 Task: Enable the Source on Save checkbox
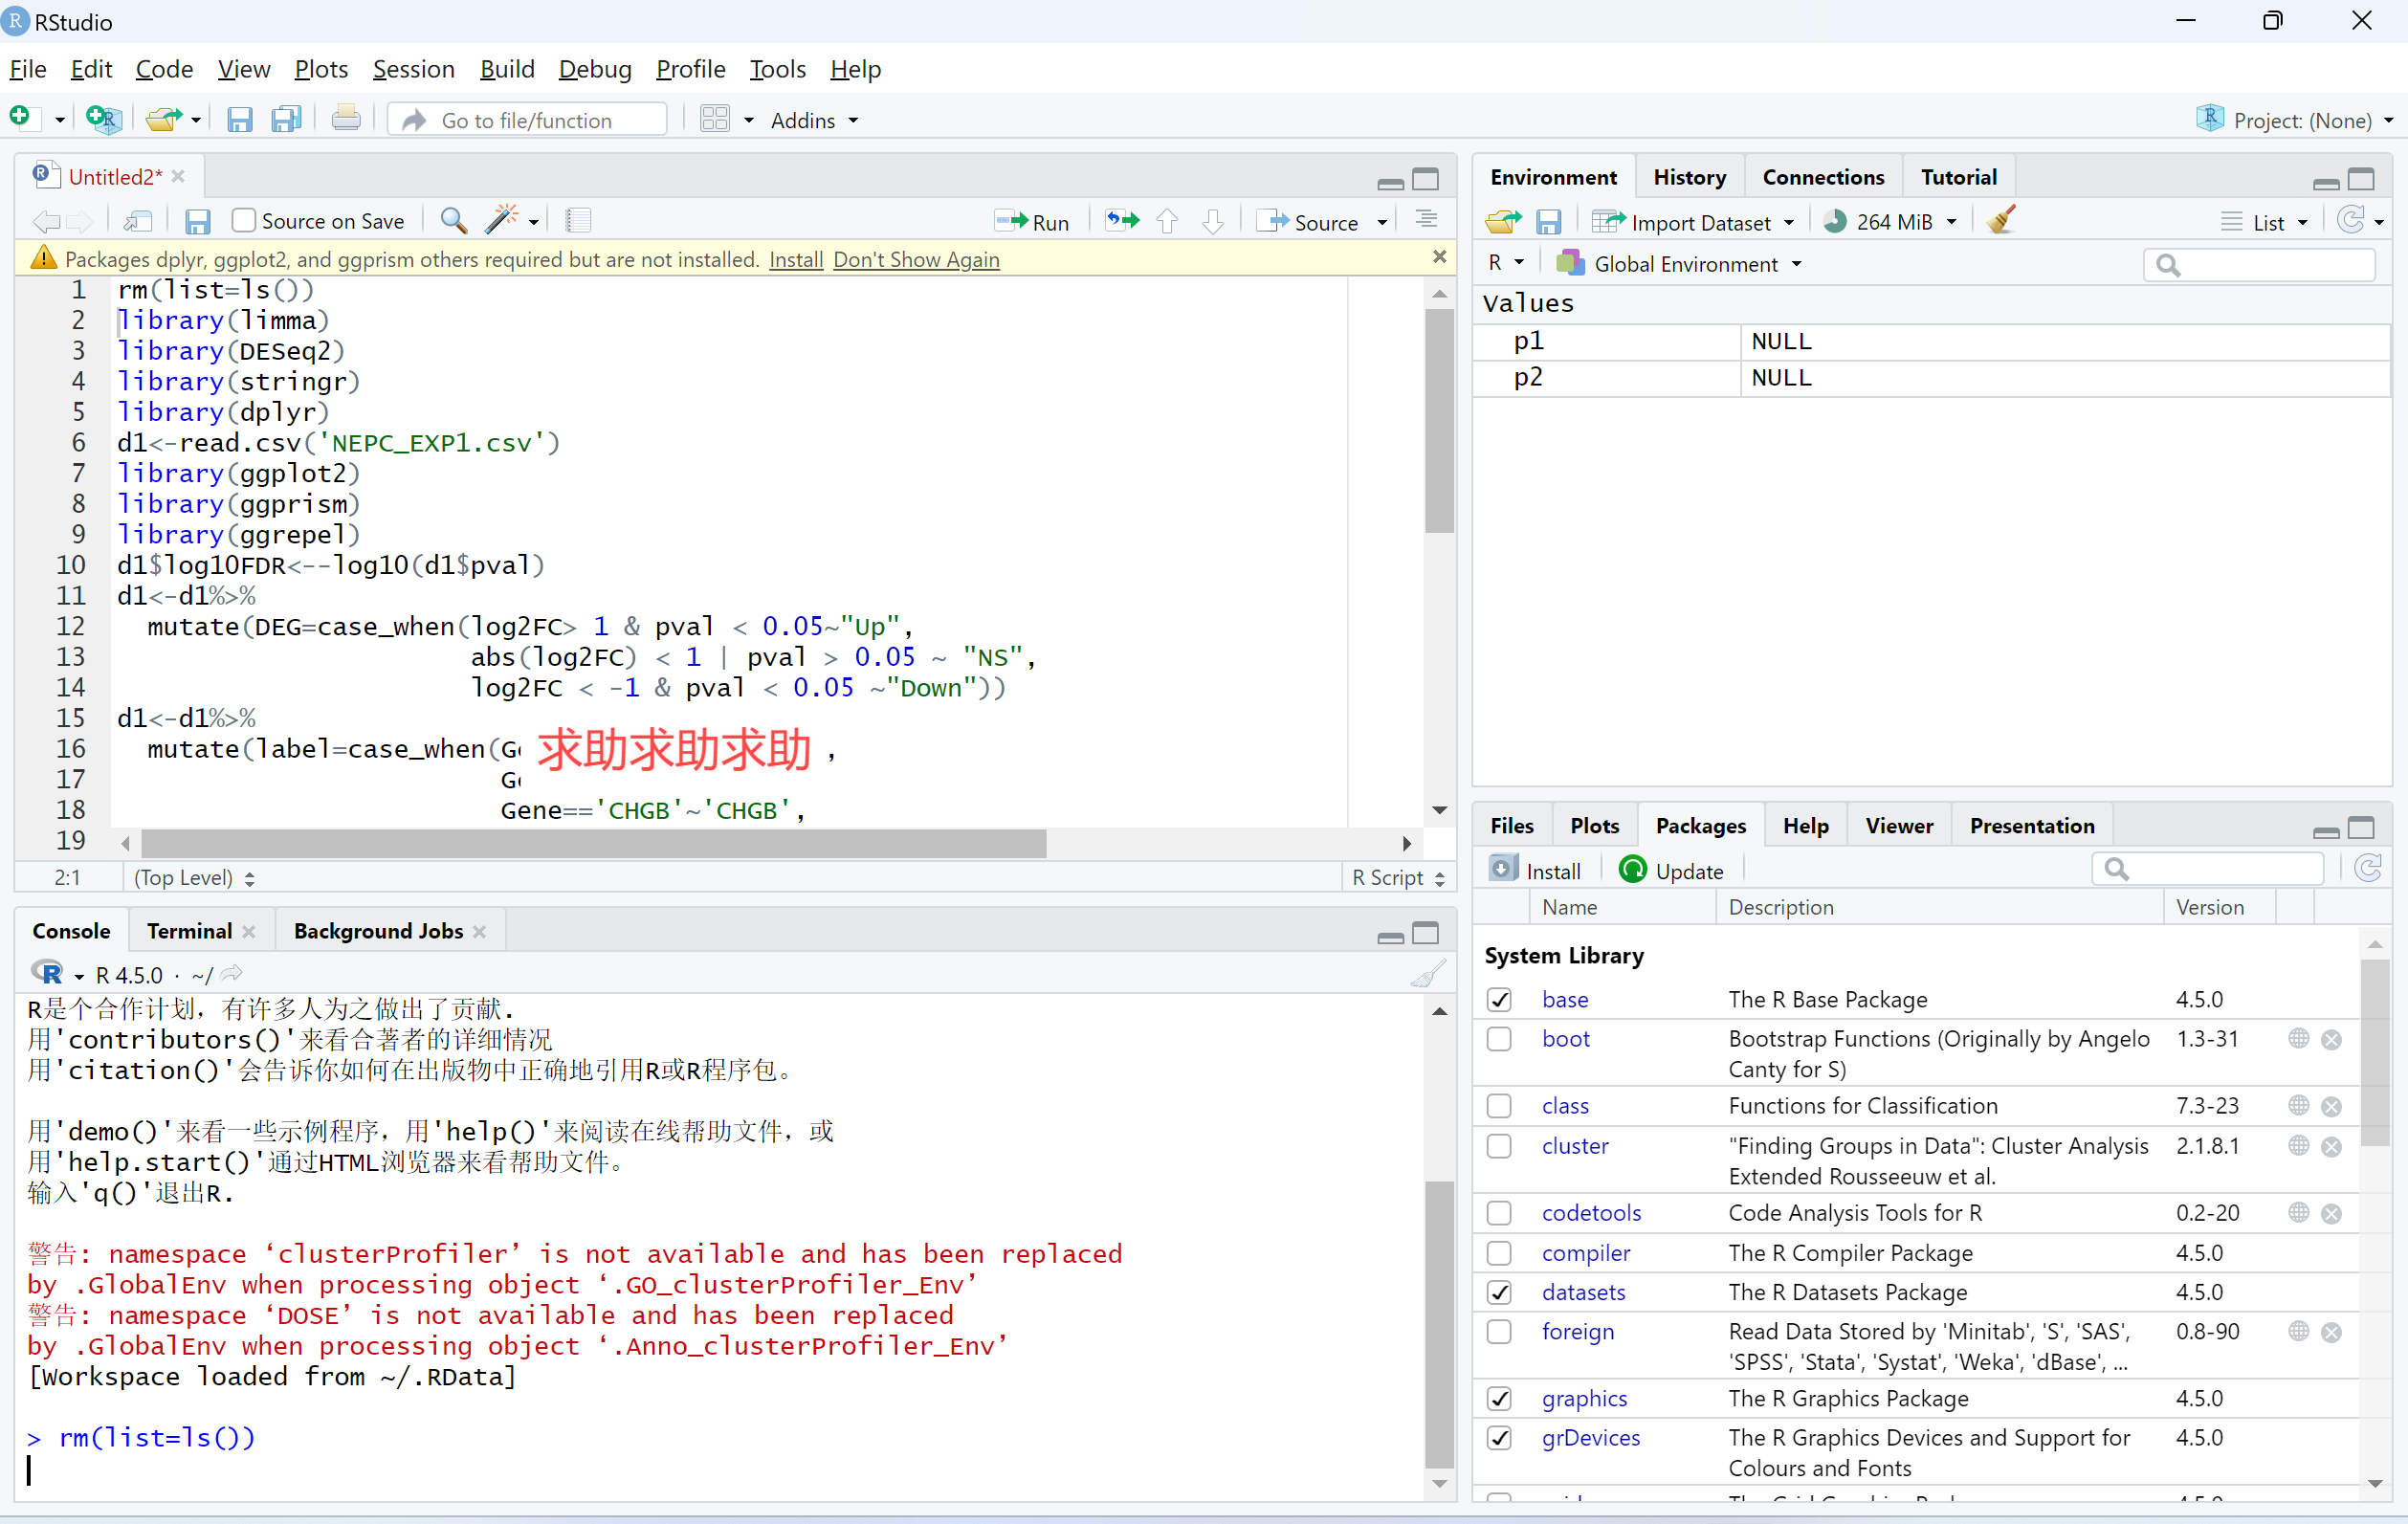[243, 220]
